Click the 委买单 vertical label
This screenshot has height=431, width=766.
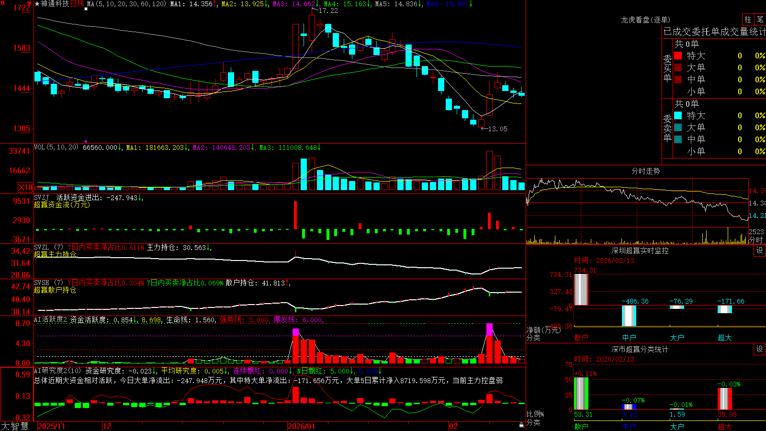[667, 68]
